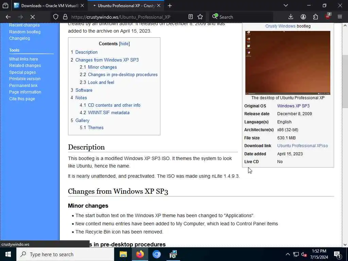This screenshot has height=261, width=348.
Task: Open the Windows Start menu
Action: tap(8, 254)
